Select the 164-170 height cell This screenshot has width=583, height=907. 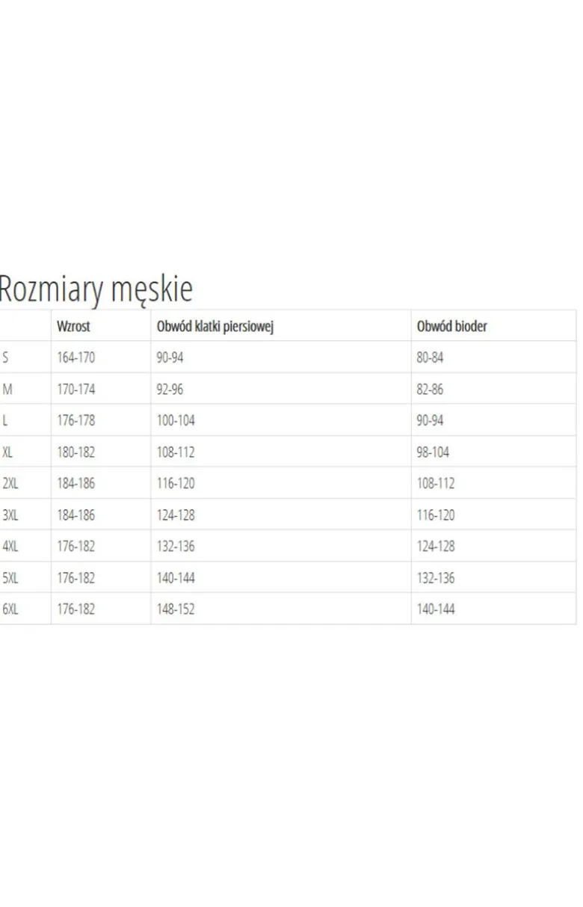pos(76,357)
